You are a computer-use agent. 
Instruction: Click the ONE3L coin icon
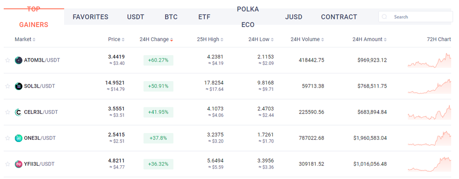click(18, 138)
